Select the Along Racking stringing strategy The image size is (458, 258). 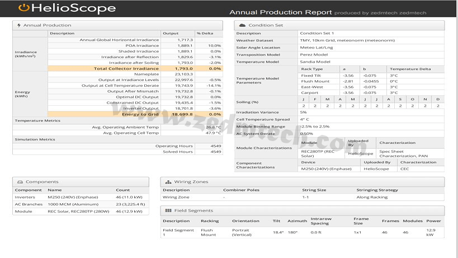[372, 197]
